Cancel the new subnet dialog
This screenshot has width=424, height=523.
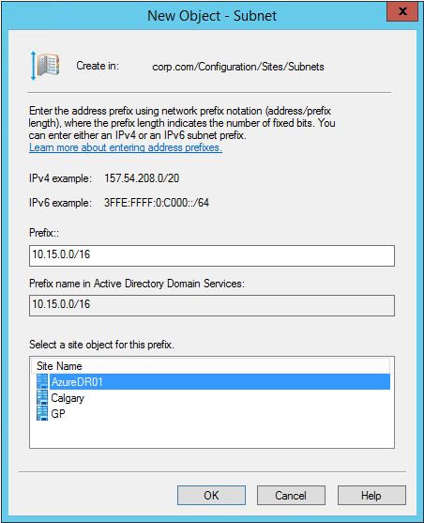(x=291, y=496)
